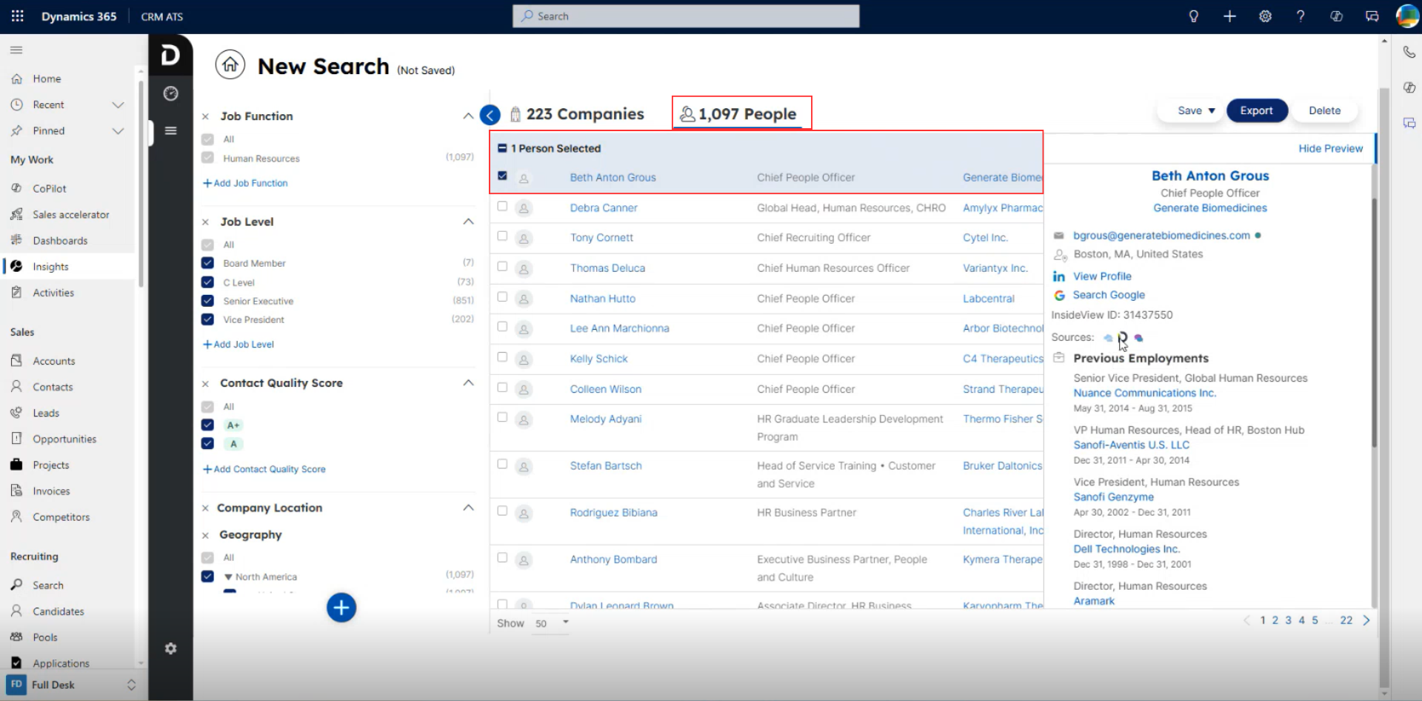This screenshot has width=1422, height=701.
Task: Click the email envelope icon in preview
Action: click(x=1059, y=236)
